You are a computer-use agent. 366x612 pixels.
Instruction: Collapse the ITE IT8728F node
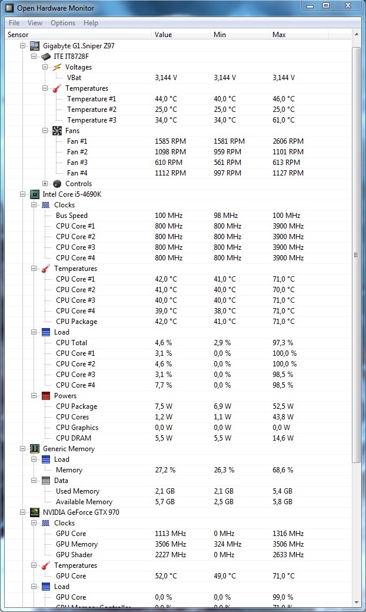tap(34, 57)
